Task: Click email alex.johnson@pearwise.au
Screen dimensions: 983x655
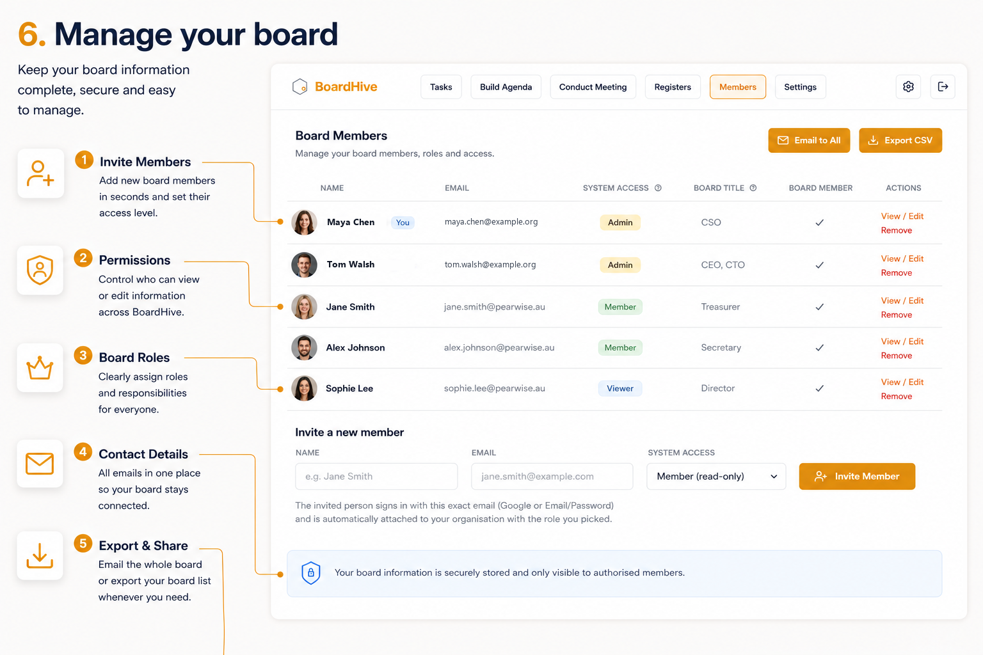Action: click(x=499, y=348)
